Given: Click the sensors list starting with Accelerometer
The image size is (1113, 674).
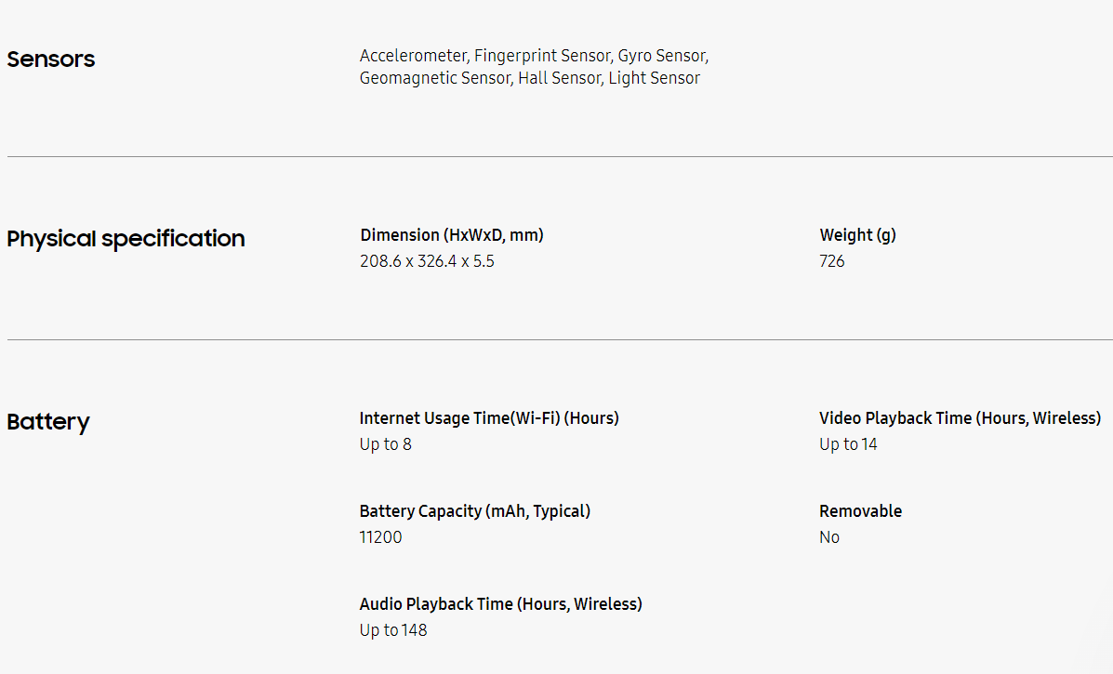Looking at the screenshot, I should click(534, 56).
